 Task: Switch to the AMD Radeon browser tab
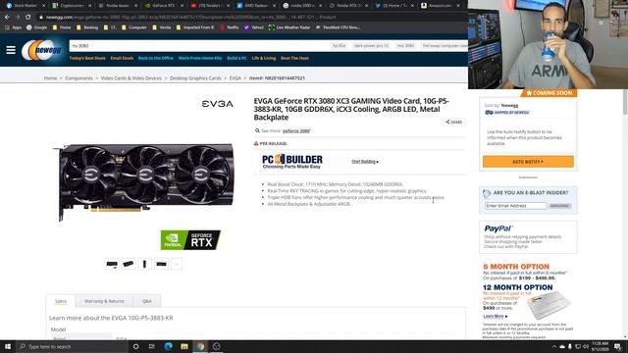(255, 6)
